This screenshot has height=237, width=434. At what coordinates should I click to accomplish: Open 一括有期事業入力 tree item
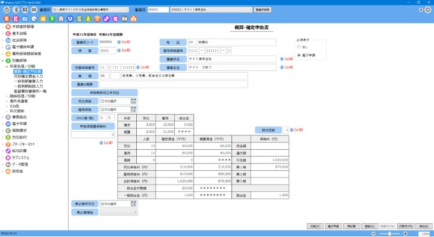(28, 81)
